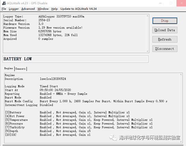Click Logging Mode value Timed Start
This screenshot has height=146, width=186.
coord(49,86)
